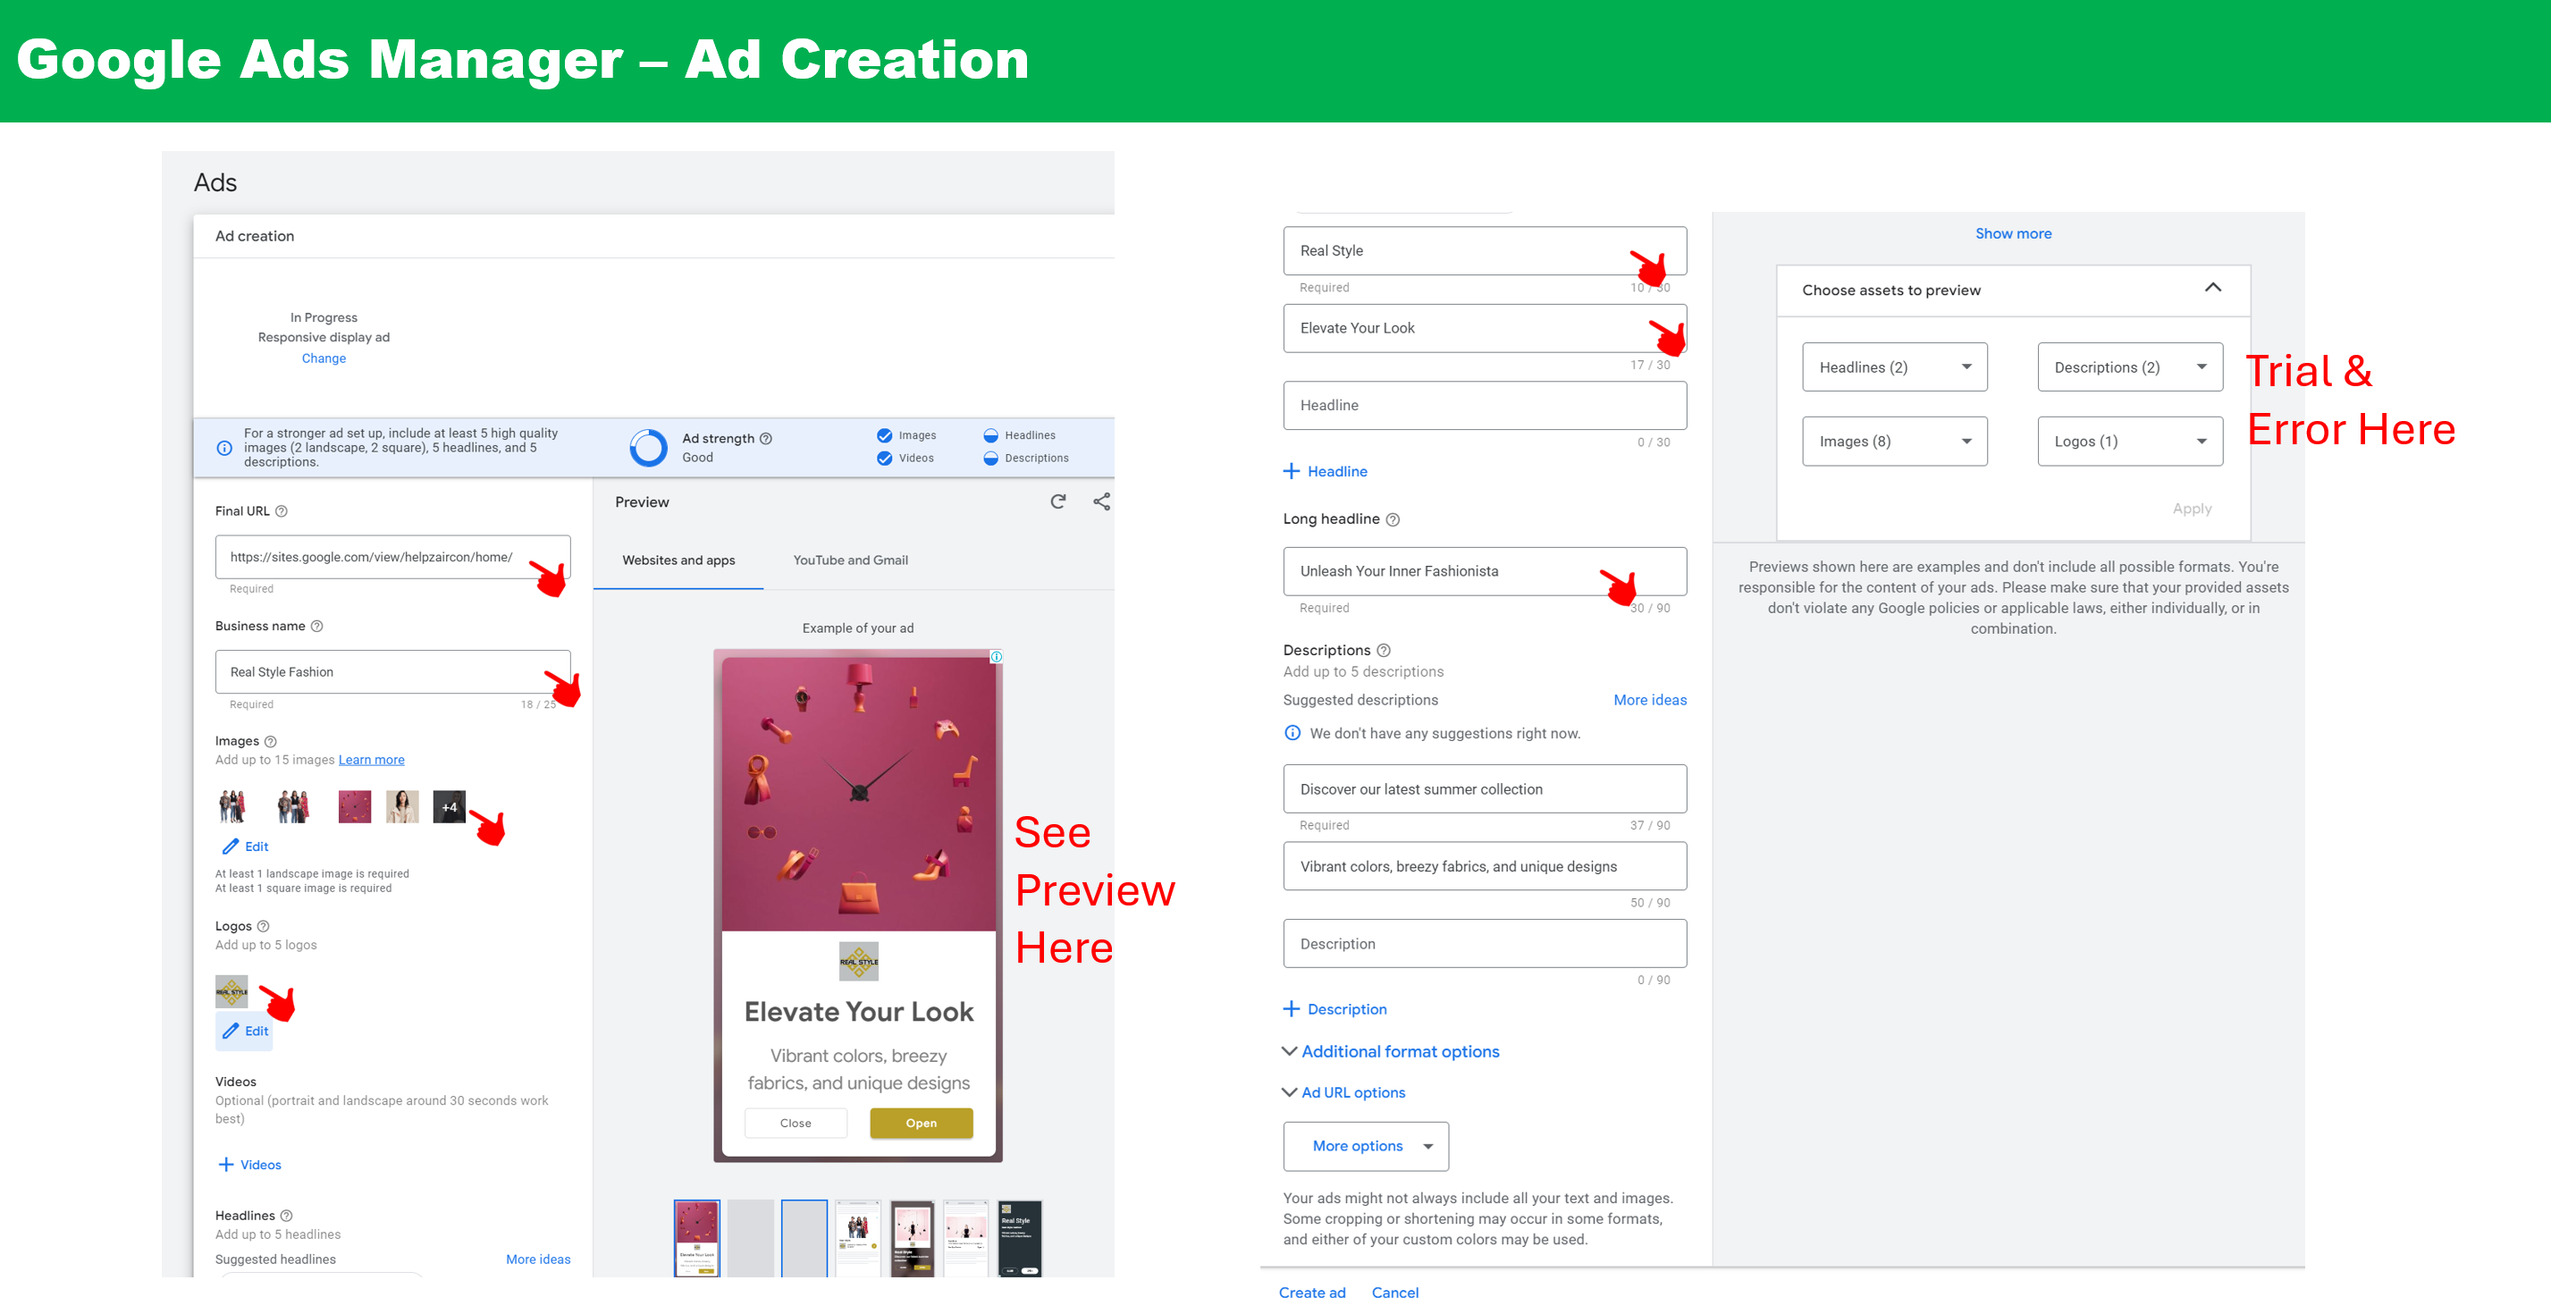Click Ad strength help icon
Viewport: 2551px width, 1314px height.
pyautogui.click(x=765, y=439)
